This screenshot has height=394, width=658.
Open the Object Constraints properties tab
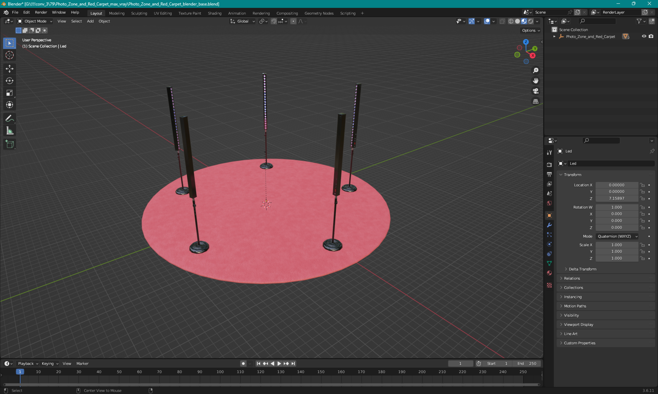point(549,254)
